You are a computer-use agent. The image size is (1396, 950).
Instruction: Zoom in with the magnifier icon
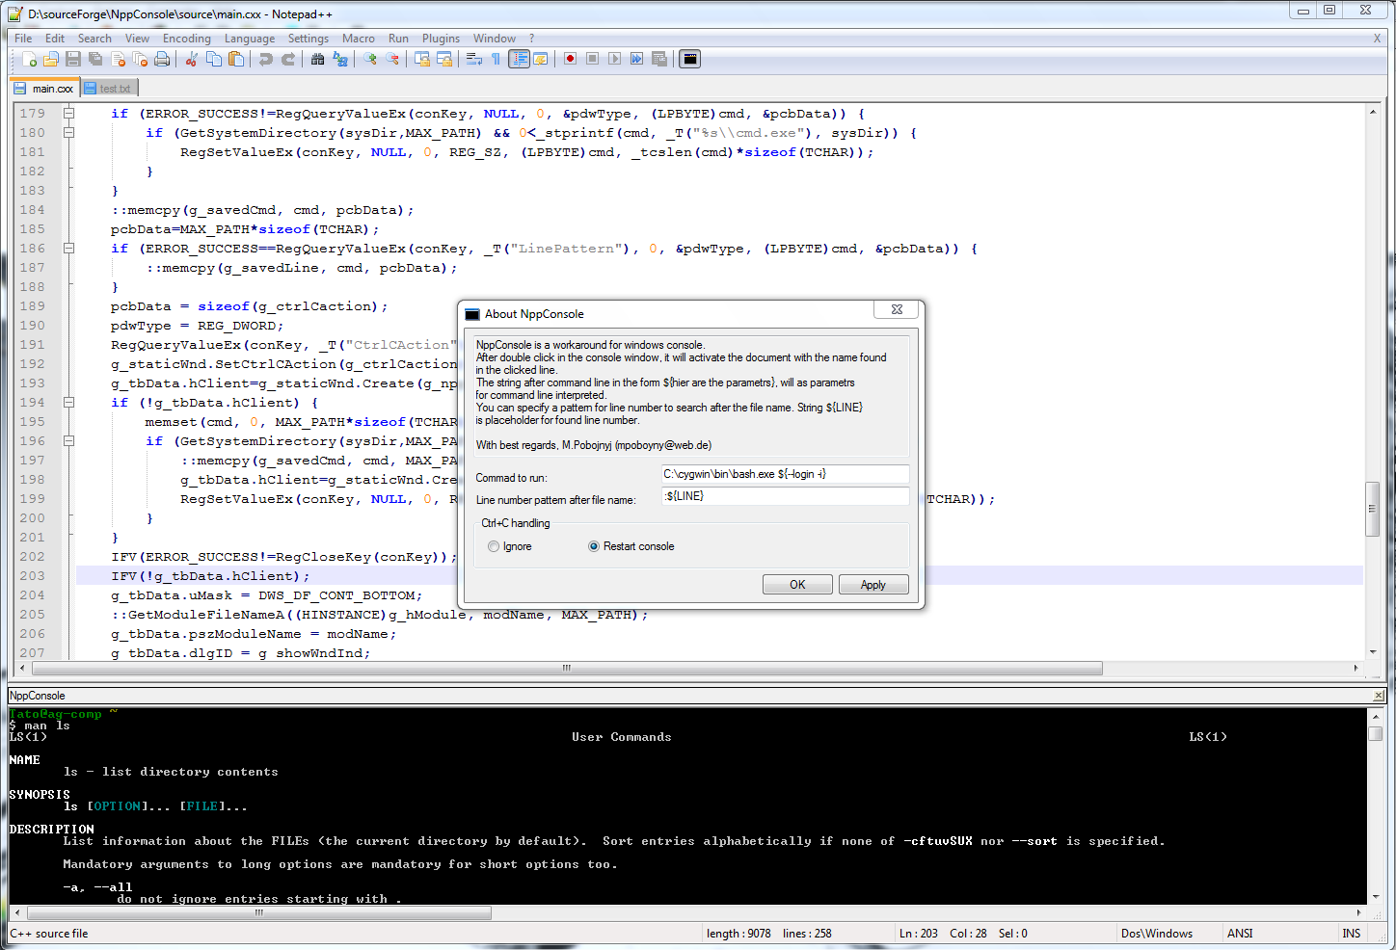[370, 59]
